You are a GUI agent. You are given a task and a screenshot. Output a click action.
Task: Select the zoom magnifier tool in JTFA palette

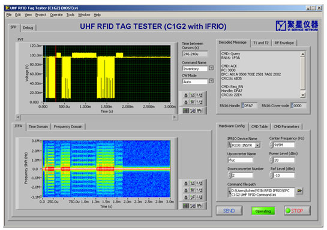(x=193, y=206)
